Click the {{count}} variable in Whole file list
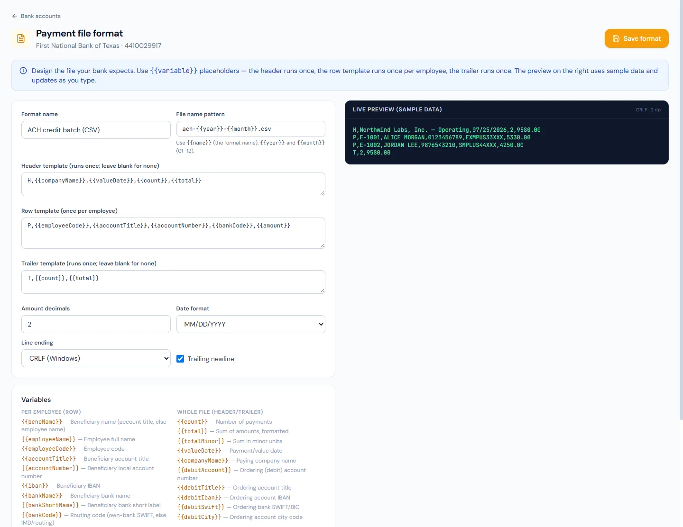The image size is (683, 527). point(193,422)
